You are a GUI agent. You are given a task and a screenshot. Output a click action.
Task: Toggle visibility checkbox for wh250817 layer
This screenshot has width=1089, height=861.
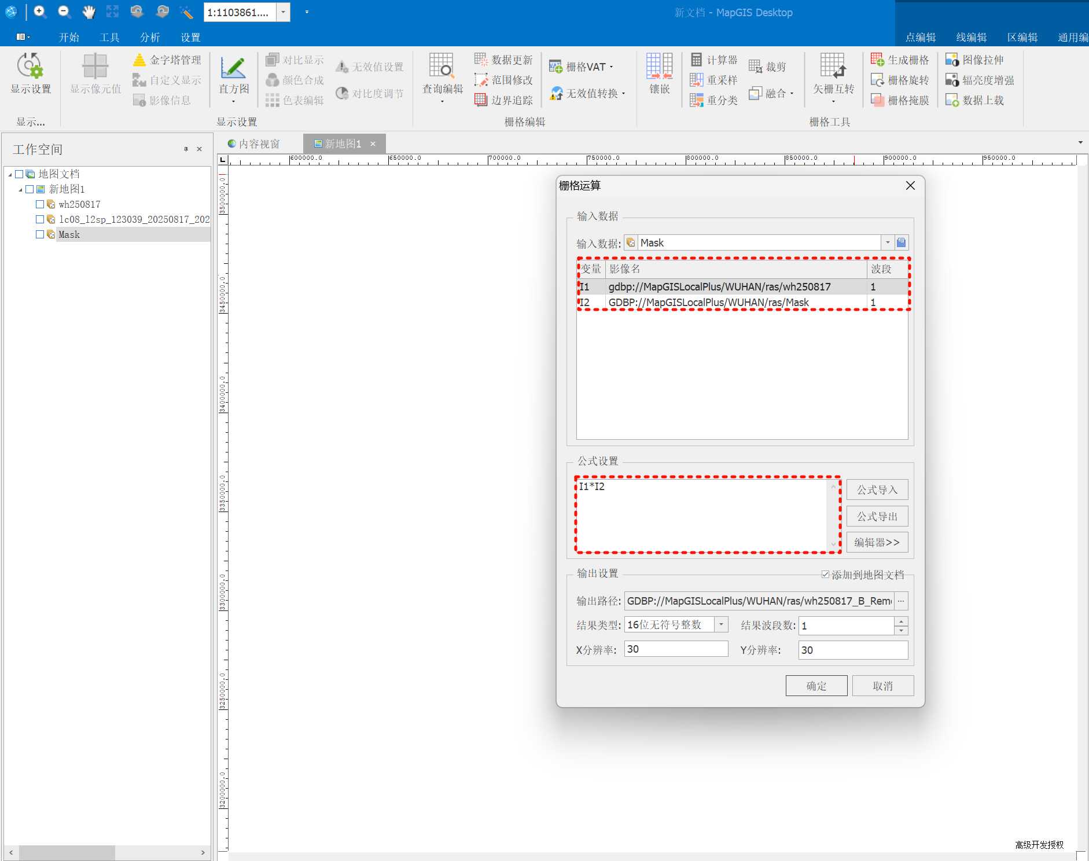click(x=40, y=204)
